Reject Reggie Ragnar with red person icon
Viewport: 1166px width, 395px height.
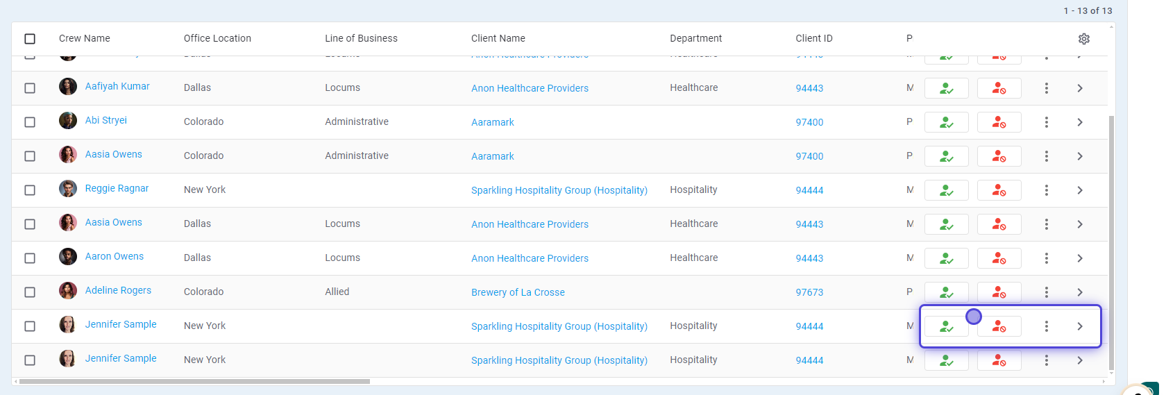(999, 190)
